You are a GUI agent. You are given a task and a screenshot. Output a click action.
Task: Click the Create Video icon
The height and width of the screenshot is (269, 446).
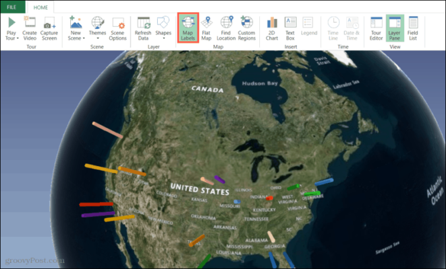point(30,24)
